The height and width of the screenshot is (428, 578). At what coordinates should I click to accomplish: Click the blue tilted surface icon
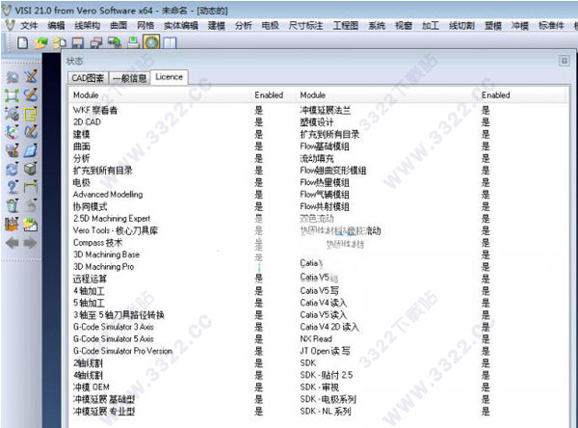31,150
